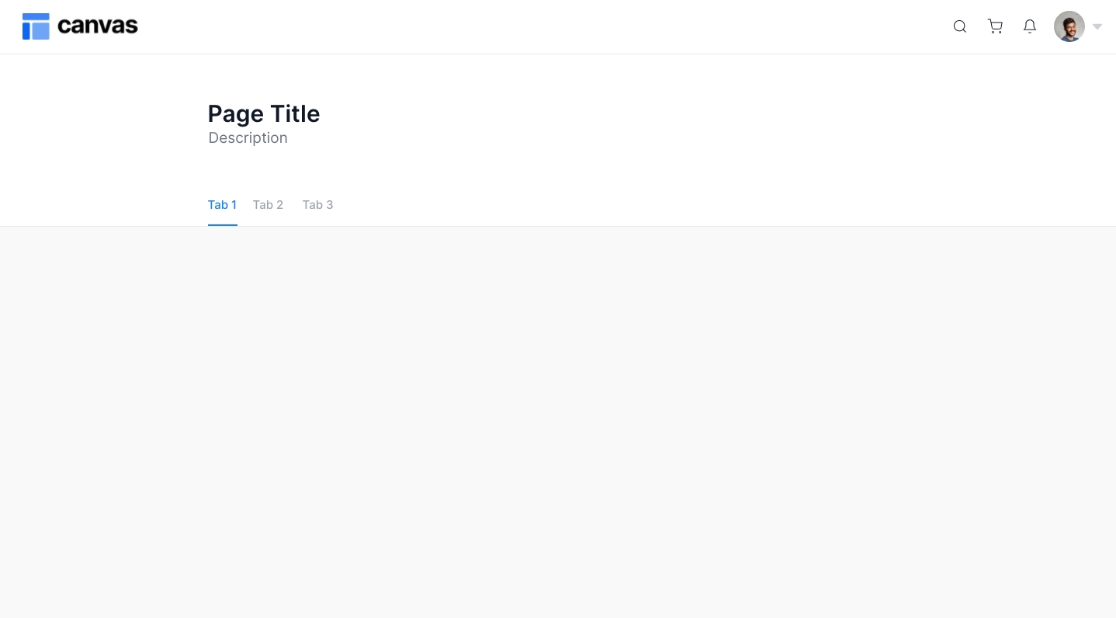The width and height of the screenshot is (1116, 618).
Task: Expand the account dropdown arrow beside avatar
Action: click(x=1097, y=26)
